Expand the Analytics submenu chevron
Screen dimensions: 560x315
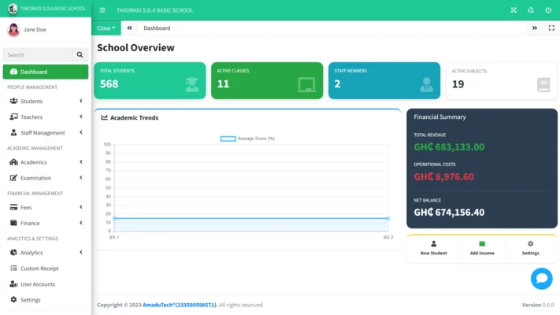pyautogui.click(x=81, y=253)
